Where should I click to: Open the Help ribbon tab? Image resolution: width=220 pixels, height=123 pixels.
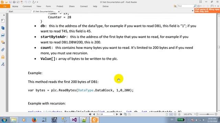95,6
